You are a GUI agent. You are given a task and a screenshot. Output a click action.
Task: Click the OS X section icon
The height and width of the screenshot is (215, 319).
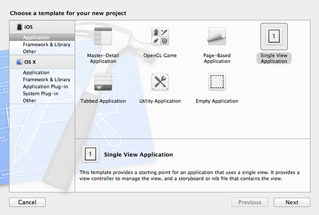19,62
